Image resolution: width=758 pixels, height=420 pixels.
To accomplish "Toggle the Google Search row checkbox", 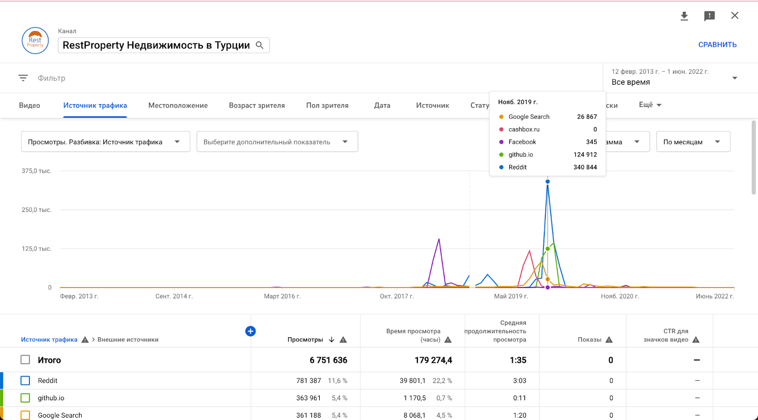I will pyautogui.click(x=25, y=415).
